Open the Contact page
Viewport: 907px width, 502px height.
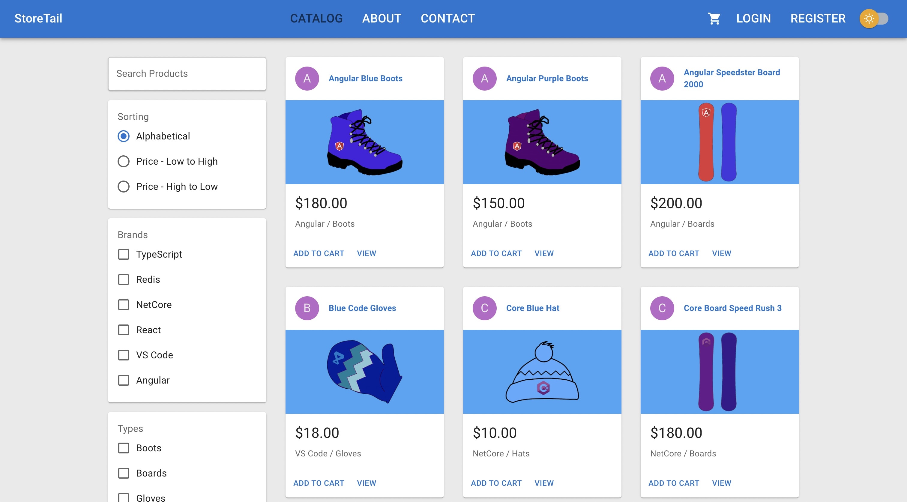coord(448,18)
